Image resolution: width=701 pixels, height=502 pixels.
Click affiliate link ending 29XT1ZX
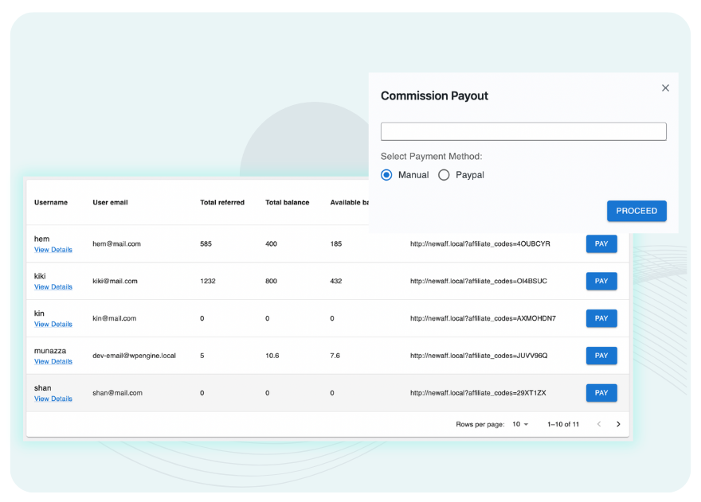(478, 393)
